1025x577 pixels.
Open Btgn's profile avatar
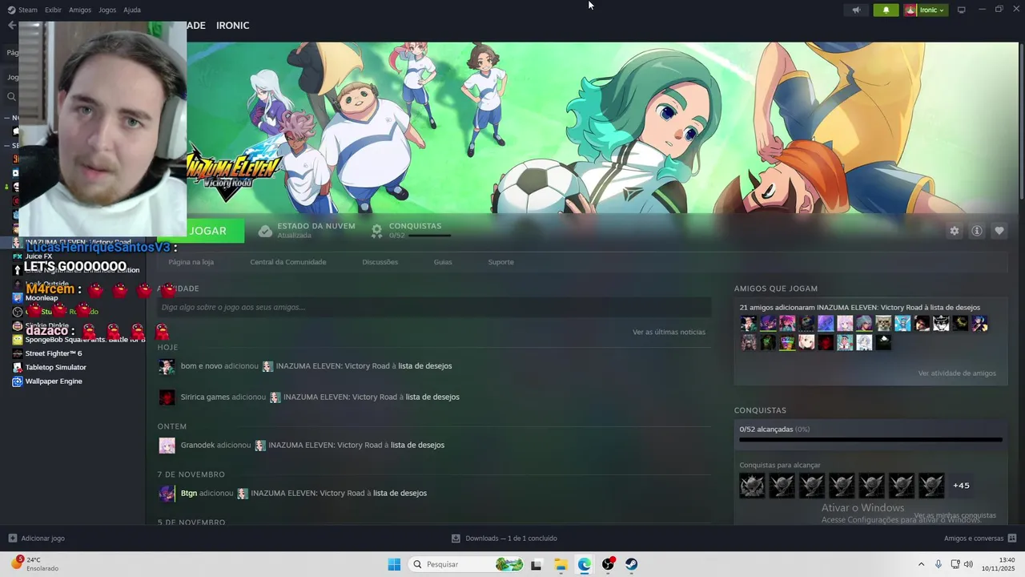tap(167, 494)
